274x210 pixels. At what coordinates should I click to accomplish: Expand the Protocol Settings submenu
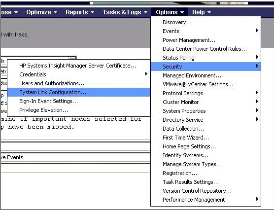205,93
